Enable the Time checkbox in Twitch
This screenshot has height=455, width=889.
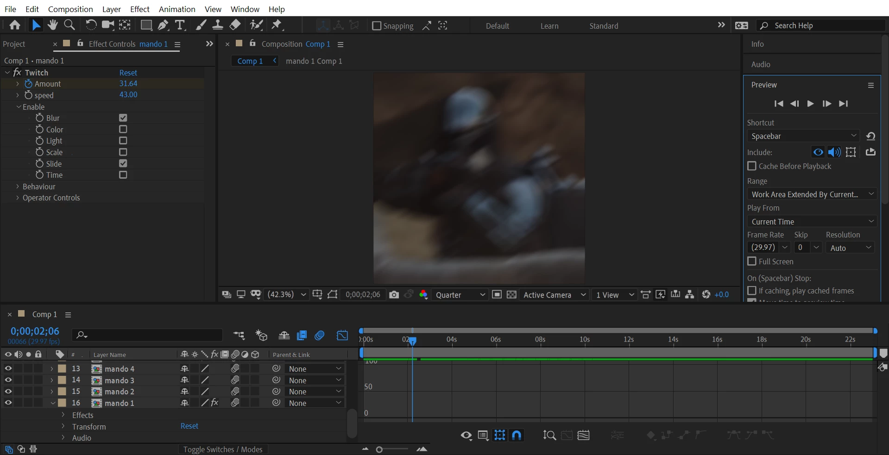123,175
